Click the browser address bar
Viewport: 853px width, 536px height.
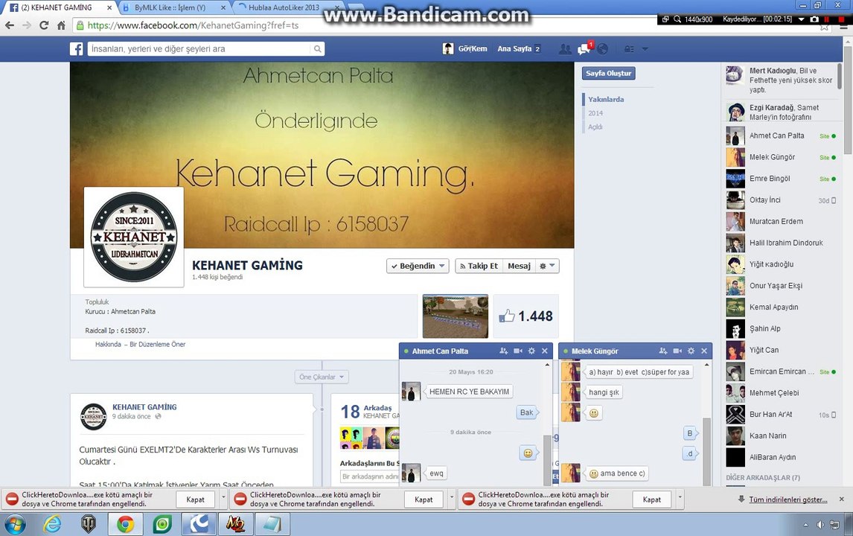[359, 25]
